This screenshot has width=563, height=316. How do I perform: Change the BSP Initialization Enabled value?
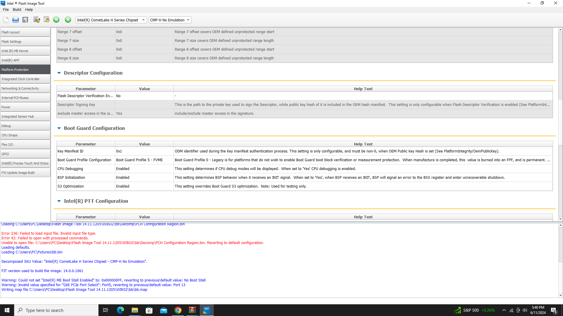click(x=144, y=178)
